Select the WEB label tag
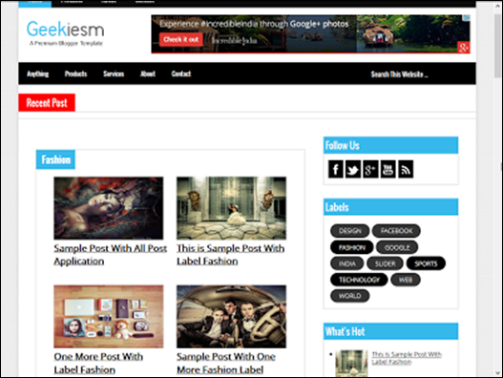Viewport: 503px width, 378px height. coord(406,280)
